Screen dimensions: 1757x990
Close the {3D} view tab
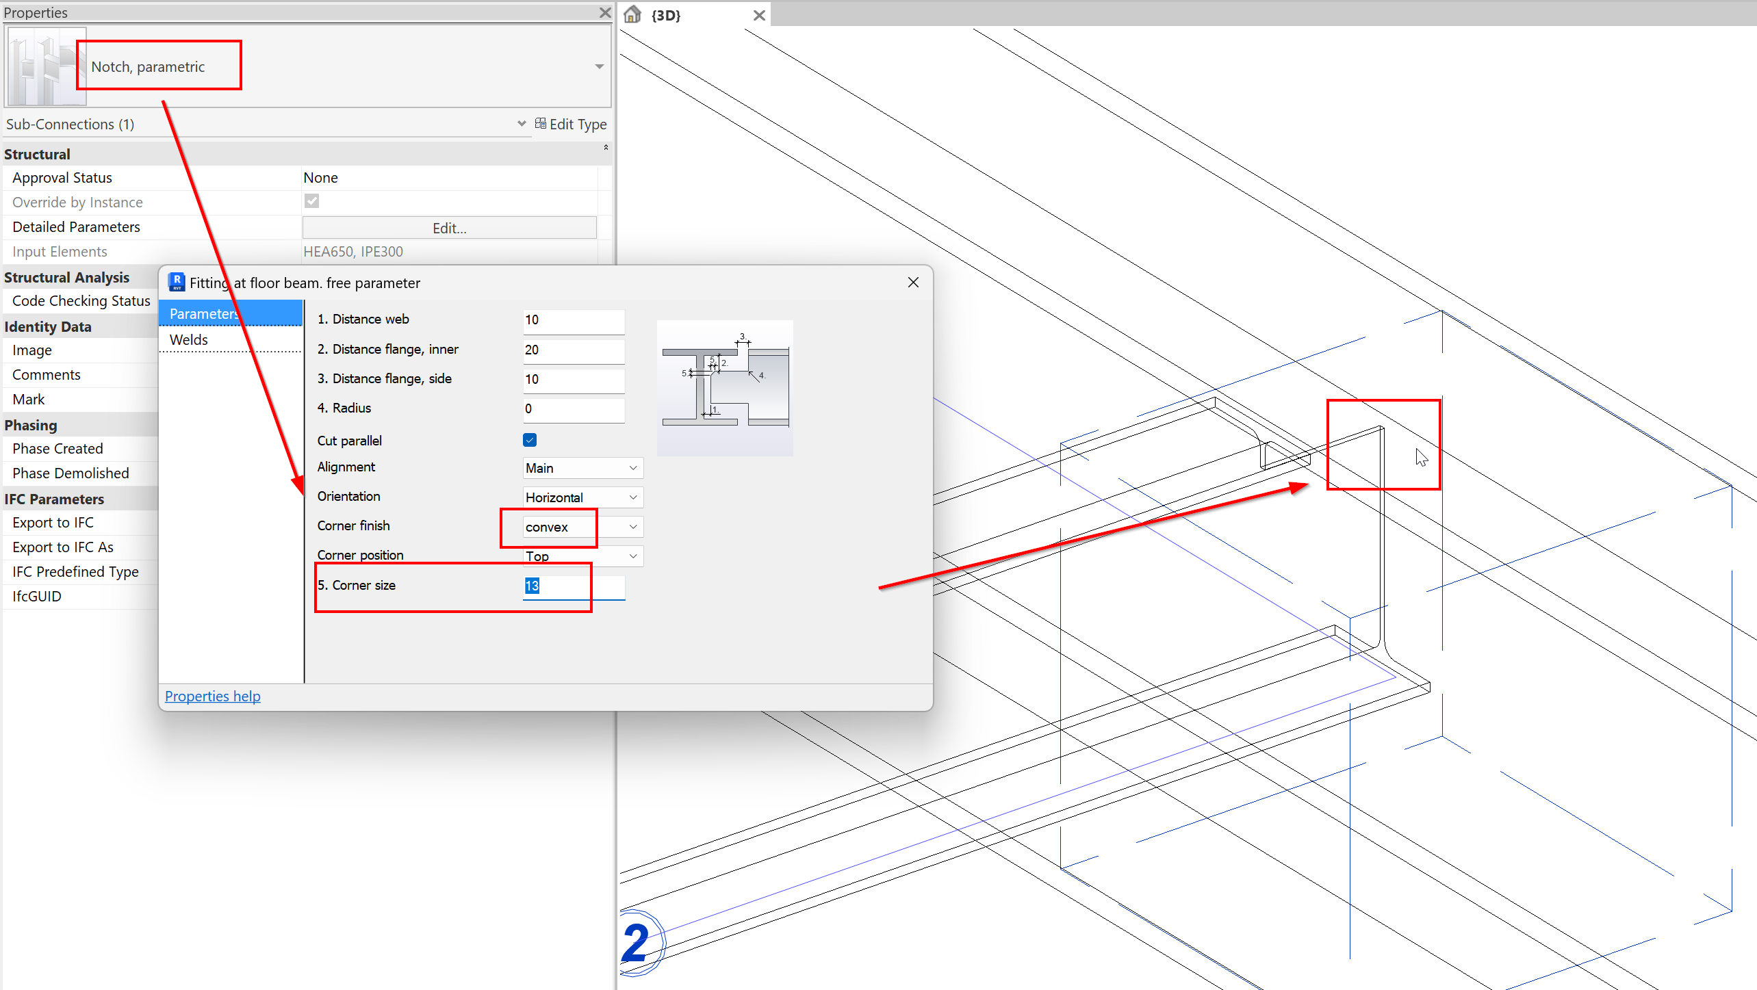pos(758,15)
